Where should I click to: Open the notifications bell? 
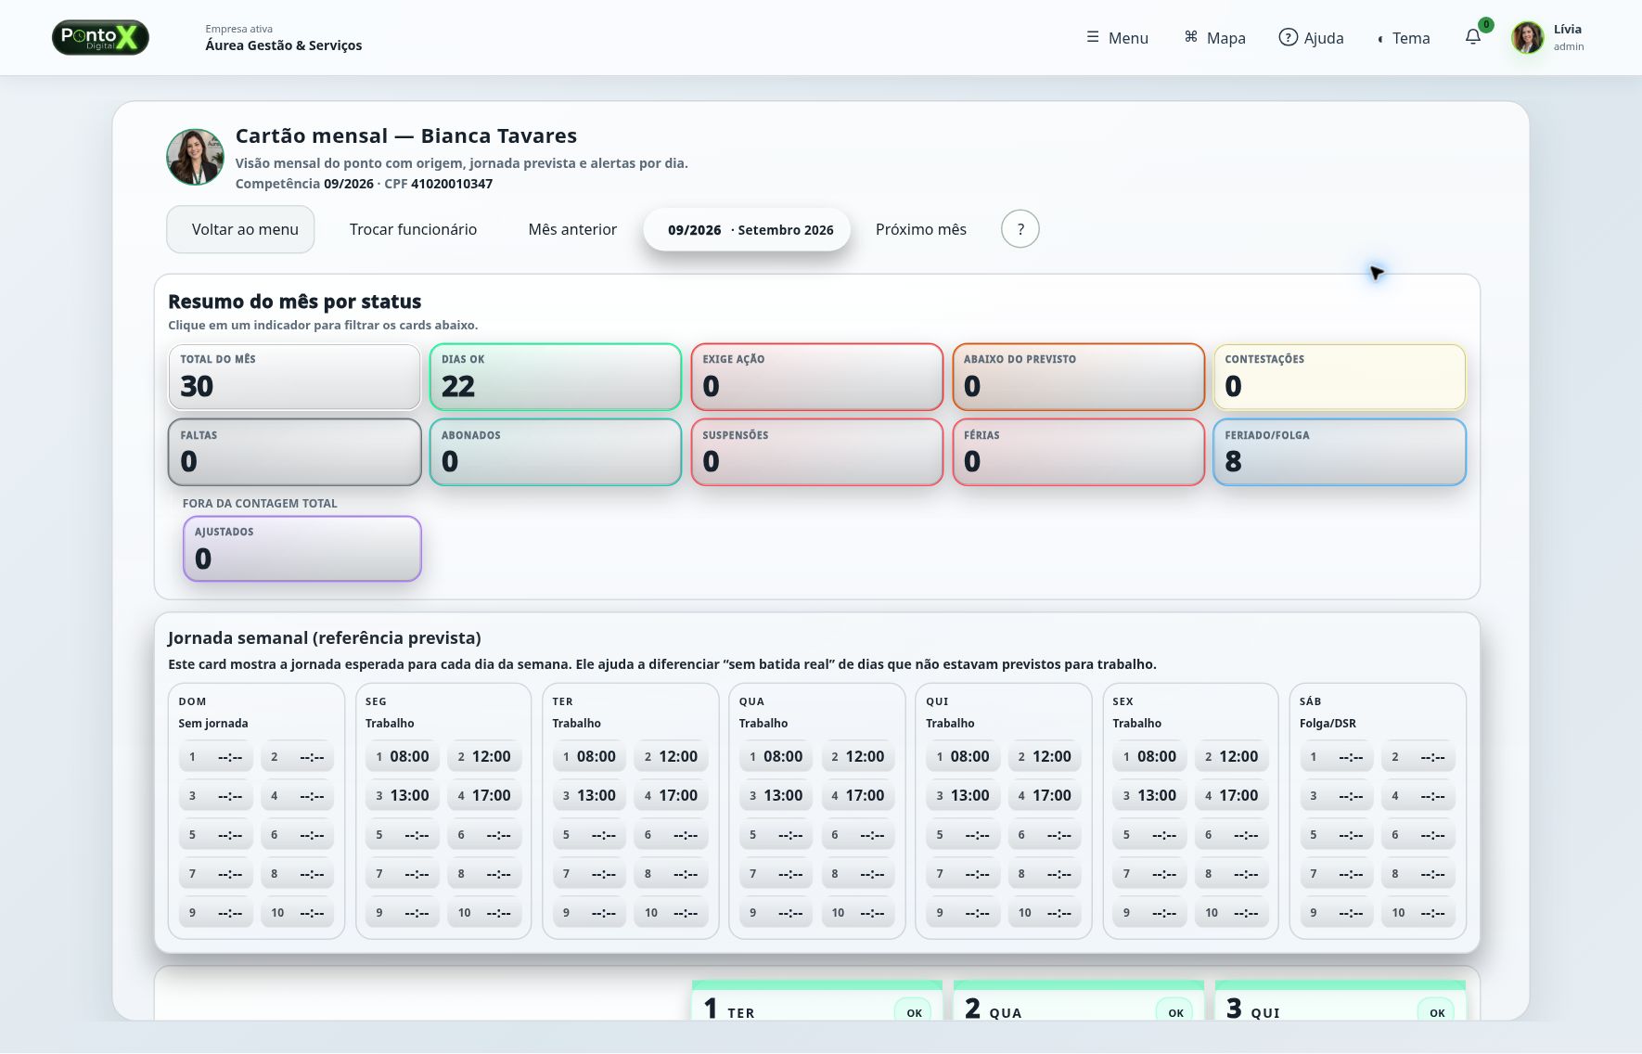click(x=1473, y=37)
